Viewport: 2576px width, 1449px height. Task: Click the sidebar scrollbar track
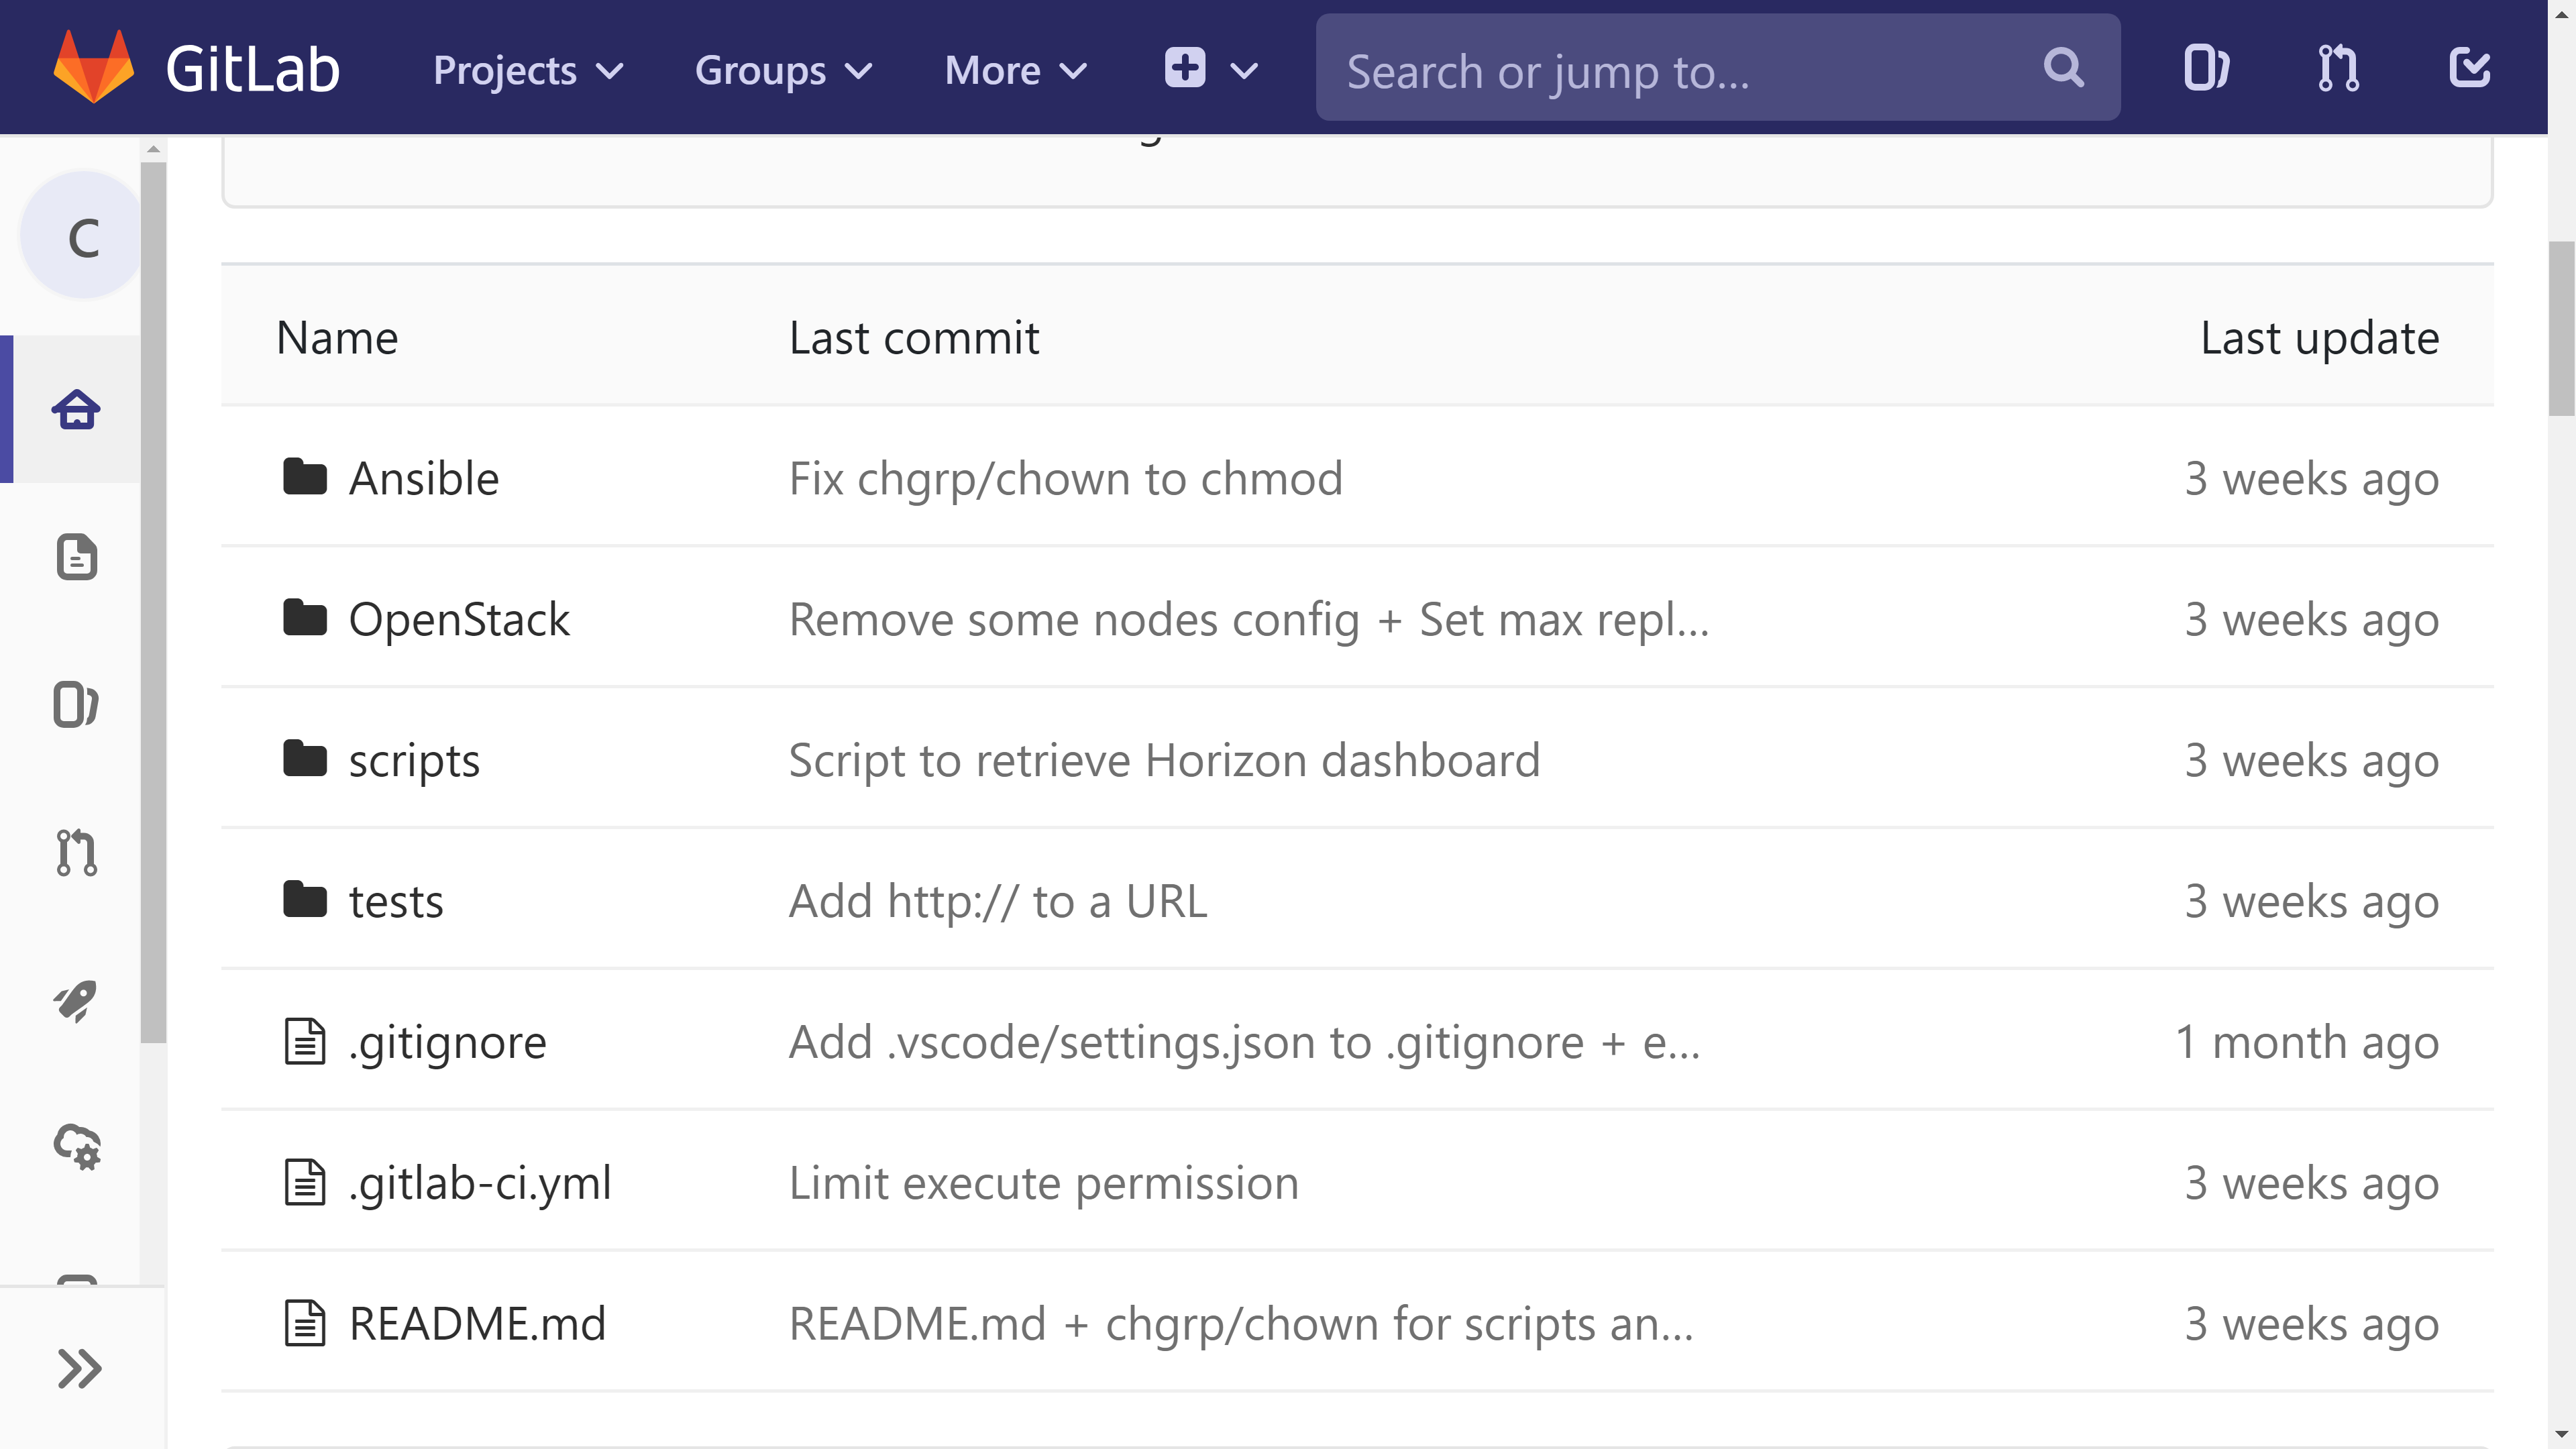click(153, 1165)
